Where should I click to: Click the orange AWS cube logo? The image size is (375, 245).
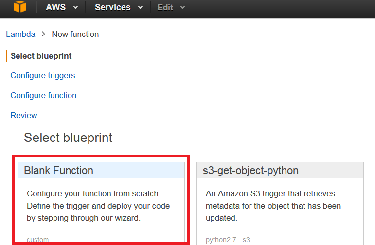pos(19,8)
